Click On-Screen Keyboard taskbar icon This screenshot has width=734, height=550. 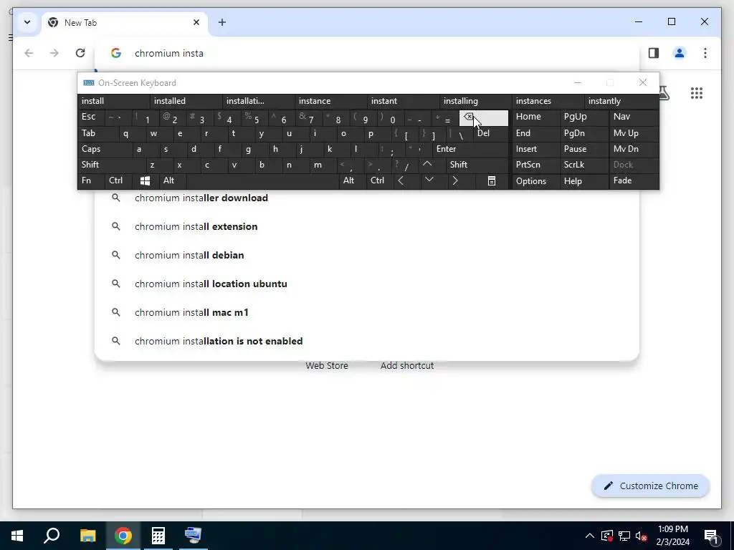[193, 536]
